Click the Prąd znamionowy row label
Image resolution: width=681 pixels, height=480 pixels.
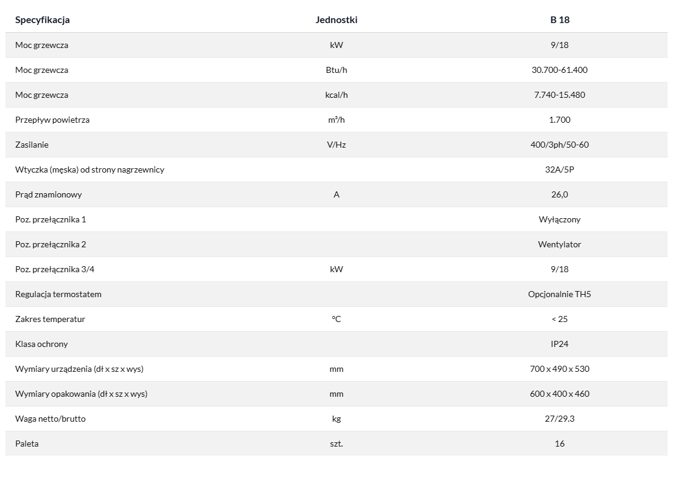[x=48, y=194]
